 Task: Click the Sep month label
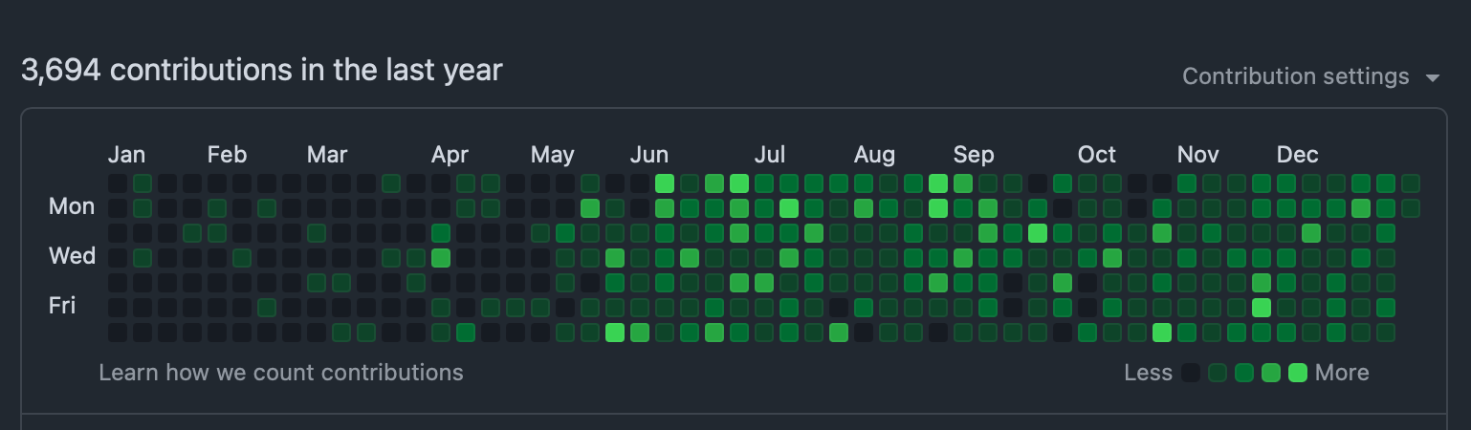point(974,155)
